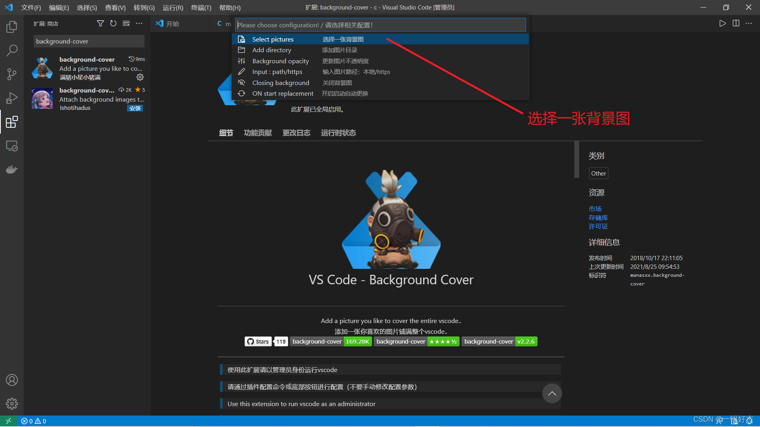This screenshot has width=760, height=427.
Task: Open the Explorer view in activity bar
Action: [x=12, y=27]
